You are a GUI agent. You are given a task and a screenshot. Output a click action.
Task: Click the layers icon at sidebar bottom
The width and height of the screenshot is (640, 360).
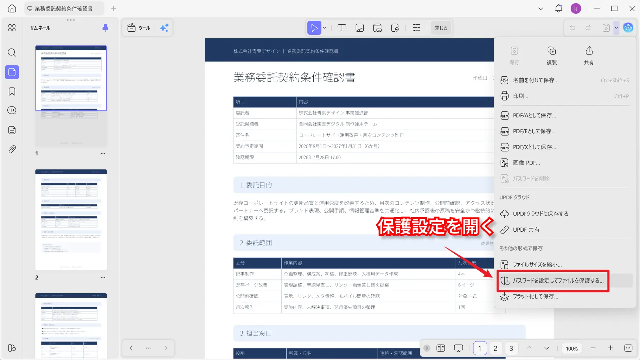(x=12, y=348)
